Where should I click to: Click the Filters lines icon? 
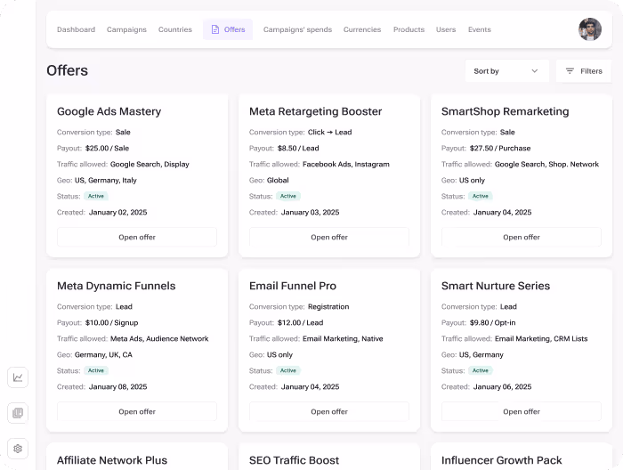click(570, 71)
